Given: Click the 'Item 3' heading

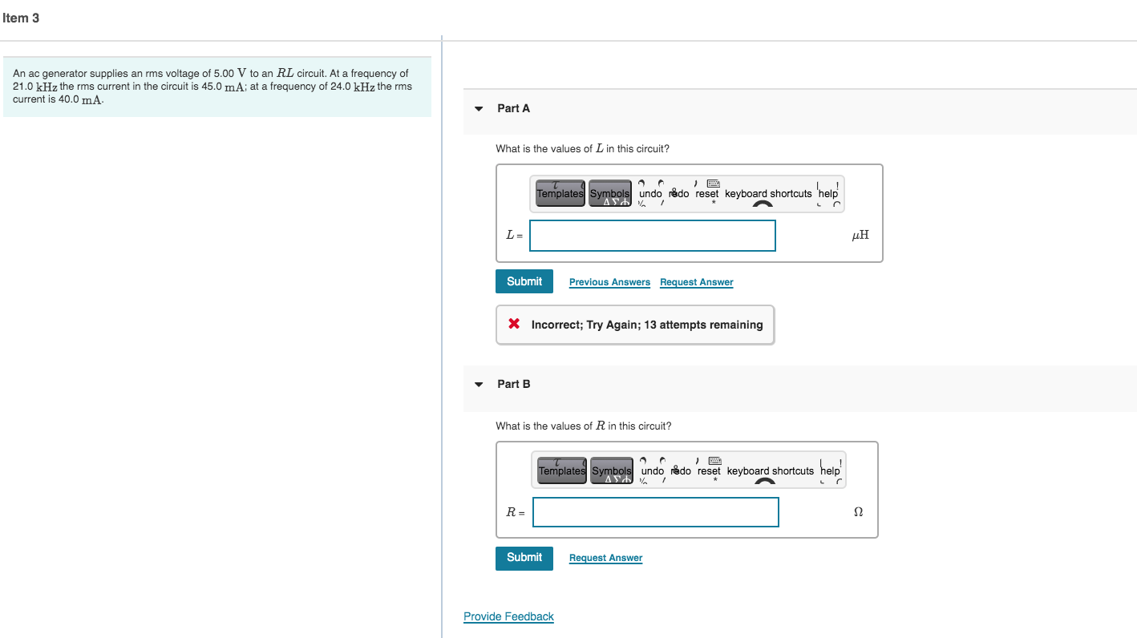Looking at the screenshot, I should (x=21, y=18).
